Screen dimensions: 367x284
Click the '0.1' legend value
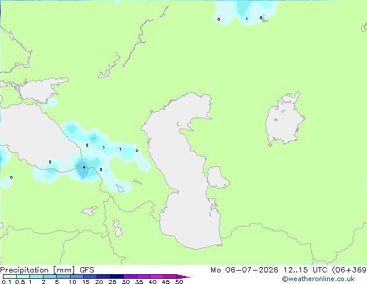point(6,282)
